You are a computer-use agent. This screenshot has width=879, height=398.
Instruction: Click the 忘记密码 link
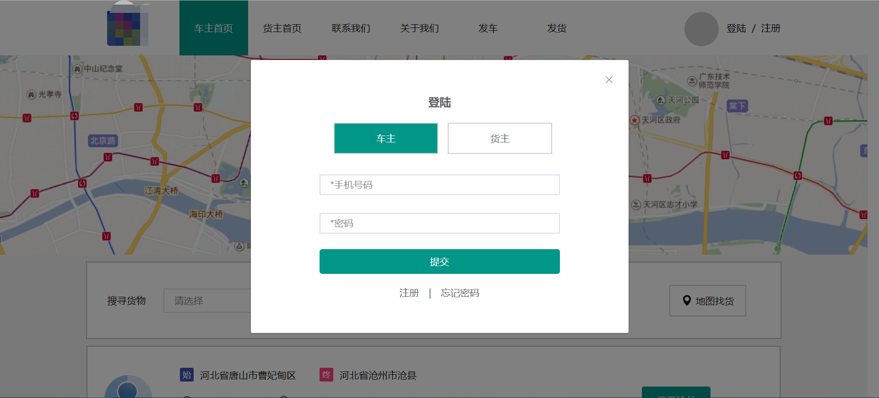460,293
